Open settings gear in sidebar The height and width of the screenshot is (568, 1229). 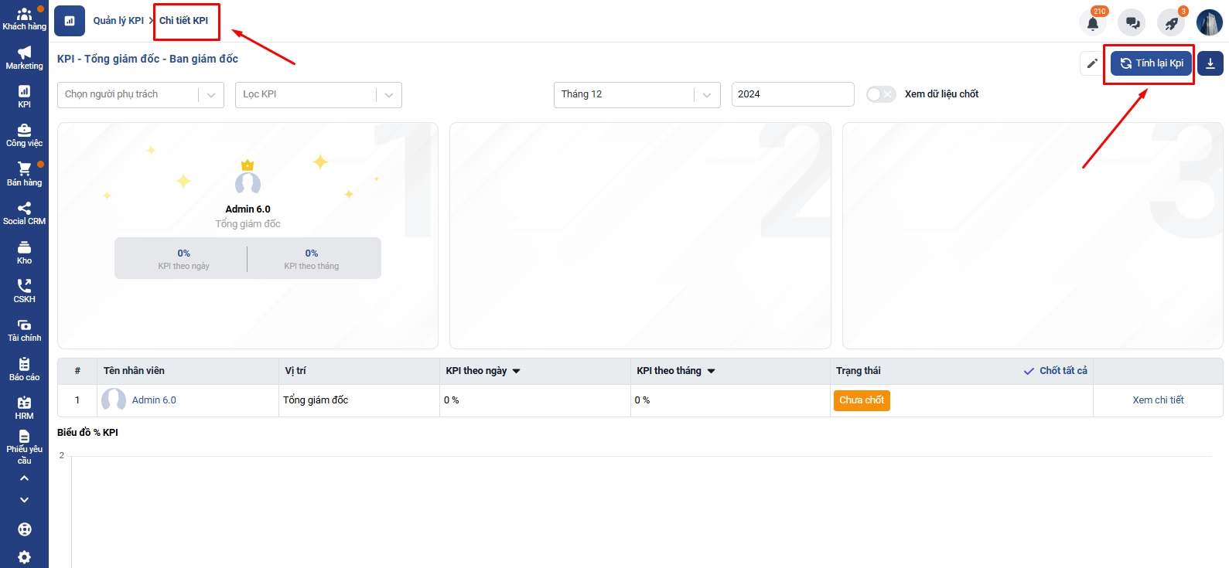tap(25, 557)
